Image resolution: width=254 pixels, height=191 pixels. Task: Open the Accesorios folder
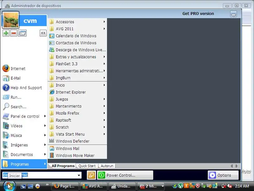[77, 22]
